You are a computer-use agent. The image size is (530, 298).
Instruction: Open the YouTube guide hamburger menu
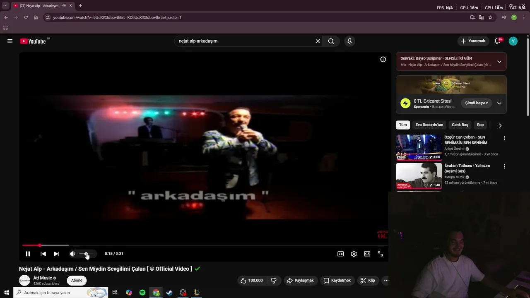click(x=10, y=41)
